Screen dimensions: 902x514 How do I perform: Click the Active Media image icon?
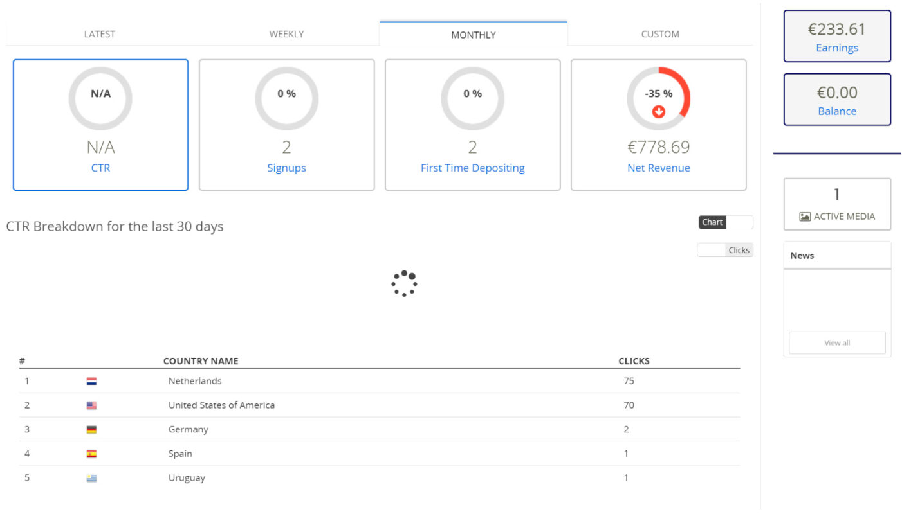805,217
